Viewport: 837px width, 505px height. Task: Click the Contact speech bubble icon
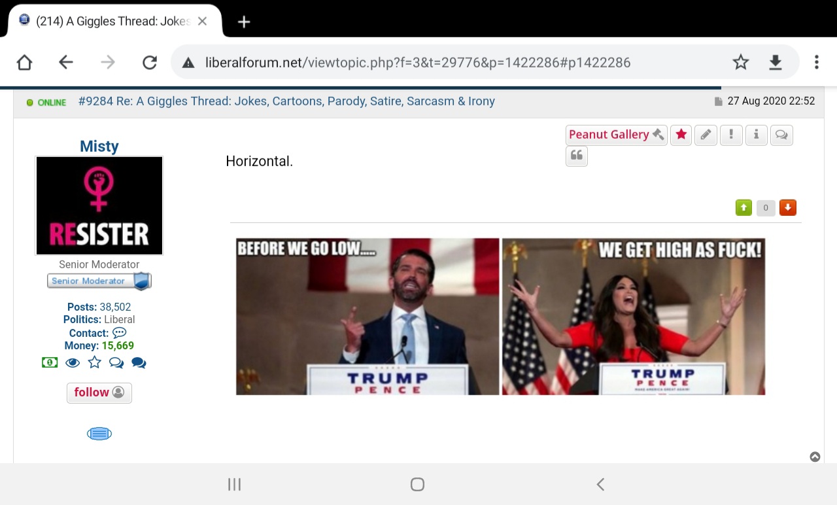click(119, 333)
